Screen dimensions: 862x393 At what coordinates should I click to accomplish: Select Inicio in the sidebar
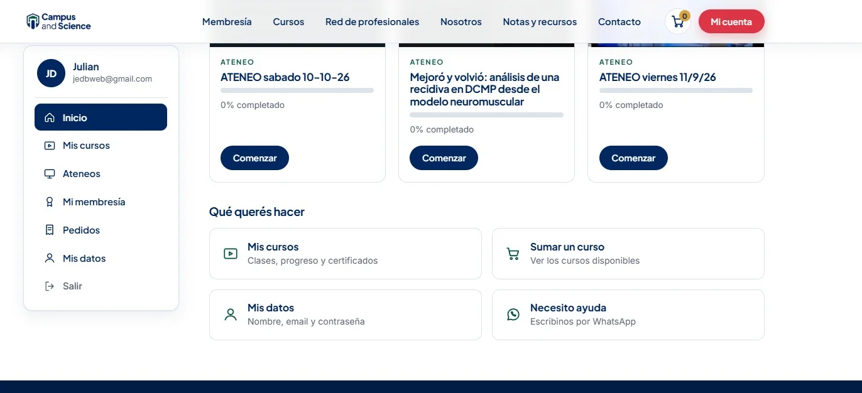pos(101,117)
